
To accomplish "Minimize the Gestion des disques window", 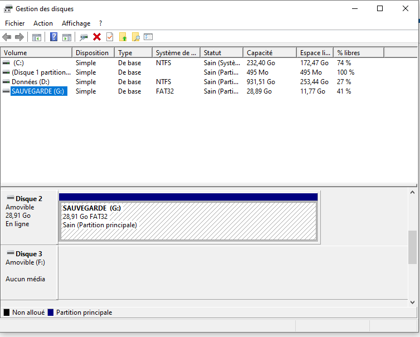I will [355, 8].
